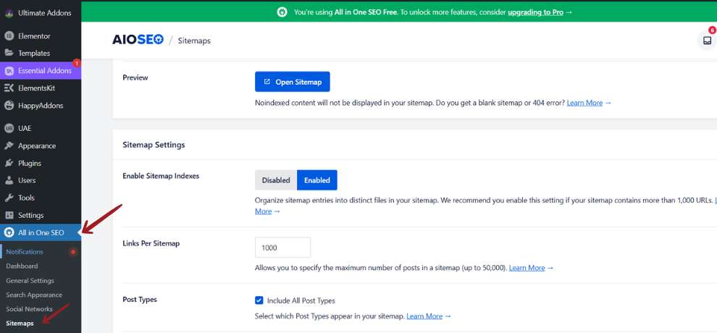This screenshot has width=717, height=333.
Task: Click the Links Per Sitemap number field
Action: click(x=282, y=248)
